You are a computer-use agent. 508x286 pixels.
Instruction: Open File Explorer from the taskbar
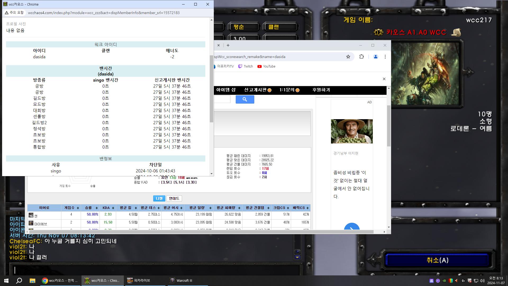[x=32, y=280]
